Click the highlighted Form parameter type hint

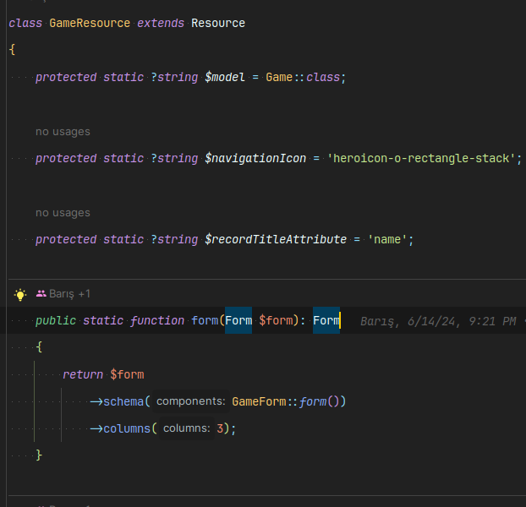pos(238,320)
